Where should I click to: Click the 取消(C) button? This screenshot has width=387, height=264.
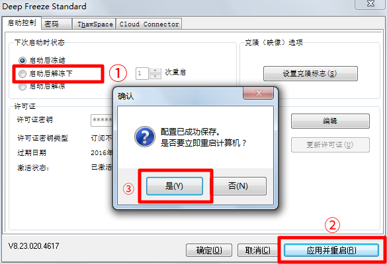coord(257,250)
